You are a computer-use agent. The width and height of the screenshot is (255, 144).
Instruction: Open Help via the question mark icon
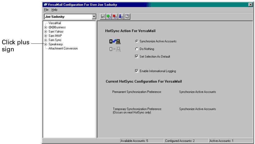click(127, 16)
